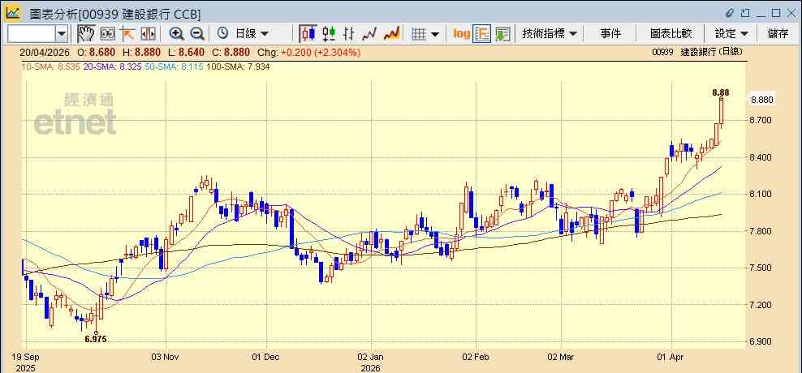The height and width of the screenshot is (373, 802).
Task: Click the paperclip attach icon
Action: (730, 12)
